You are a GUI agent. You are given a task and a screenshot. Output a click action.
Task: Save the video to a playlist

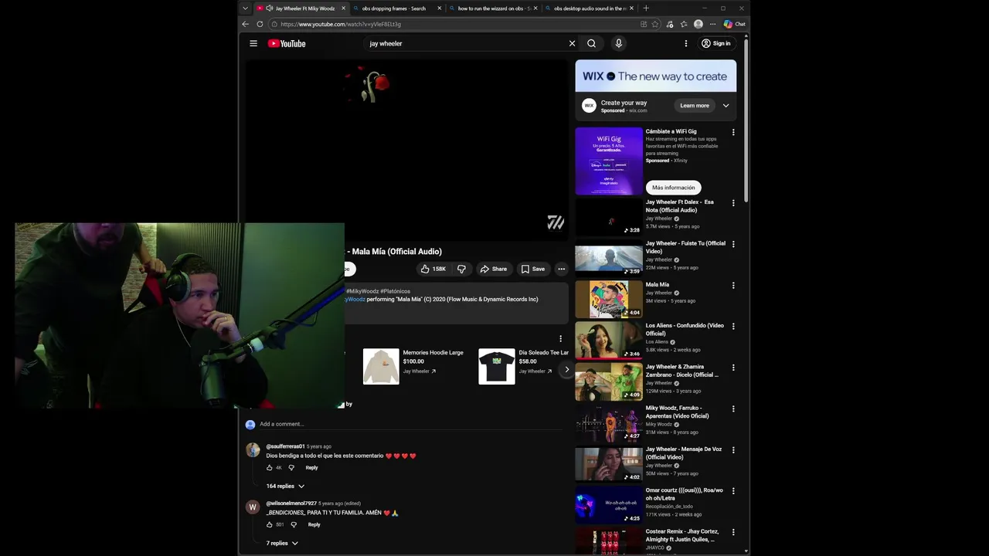[532, 269]
